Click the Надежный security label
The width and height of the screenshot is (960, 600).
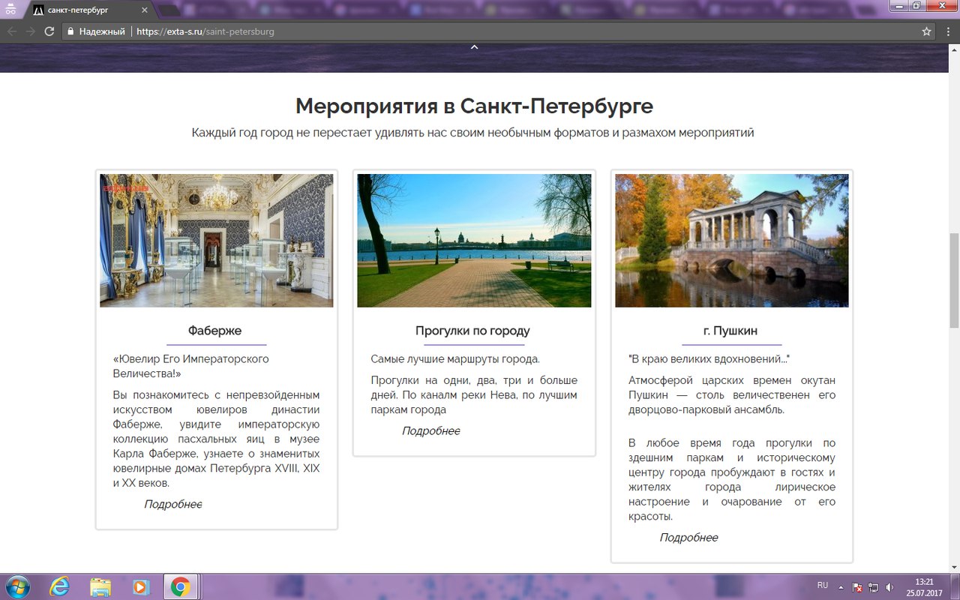(102, 31)
